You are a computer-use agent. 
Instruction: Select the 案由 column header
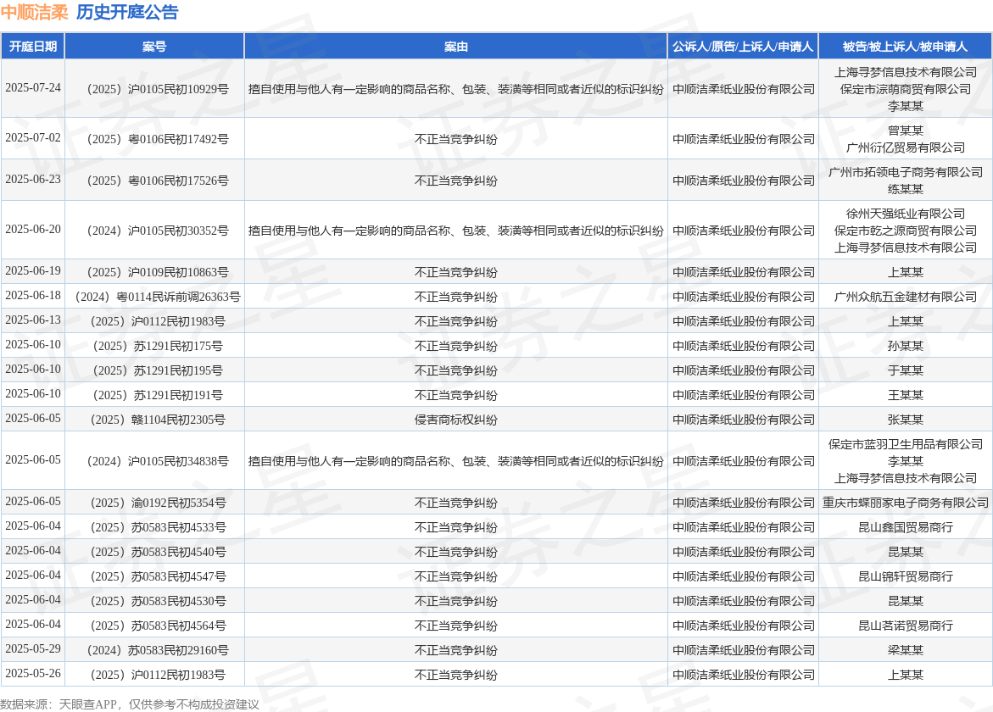[x=455, y=47]
